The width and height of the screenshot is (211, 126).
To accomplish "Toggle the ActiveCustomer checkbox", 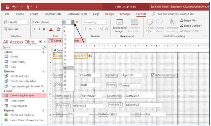I will pyautogui.click(x=153, y=75).
